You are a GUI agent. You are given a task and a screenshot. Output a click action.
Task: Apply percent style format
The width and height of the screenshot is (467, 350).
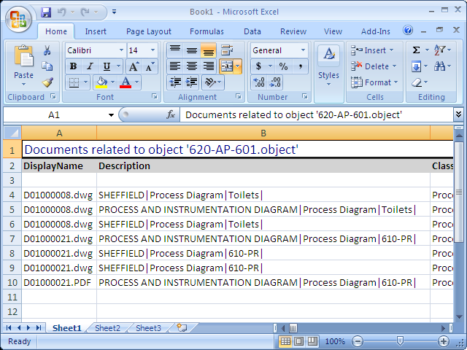coord(283,66)
